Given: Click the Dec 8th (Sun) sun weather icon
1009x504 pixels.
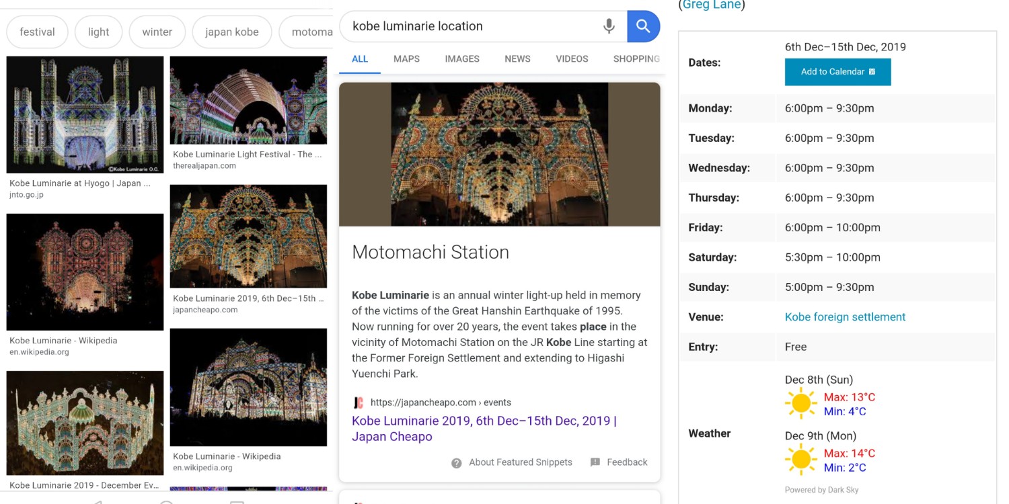Looking at the screenshot, I should tap(801, 404).
